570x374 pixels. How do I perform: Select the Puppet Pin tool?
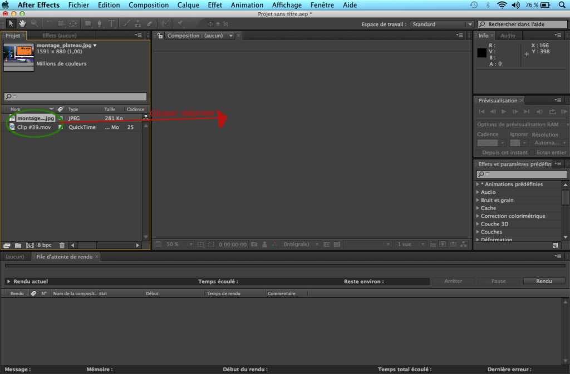pyautogui.click(x=180, y=24)
